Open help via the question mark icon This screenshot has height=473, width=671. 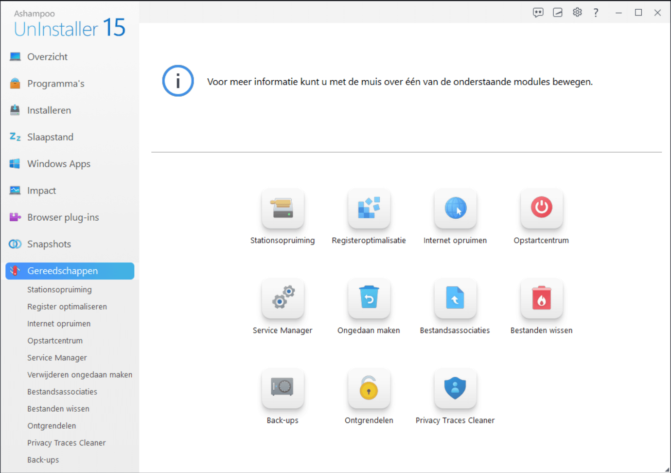[x=596, y=13]
